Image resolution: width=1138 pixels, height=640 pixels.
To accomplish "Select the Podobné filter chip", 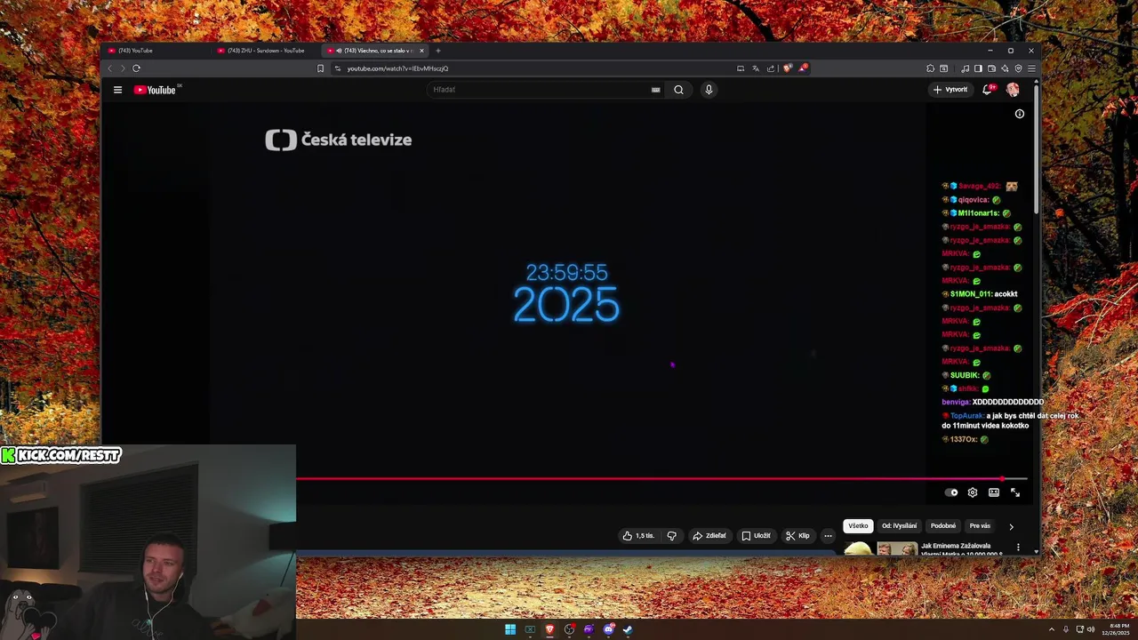I will [x=943, y=526].
